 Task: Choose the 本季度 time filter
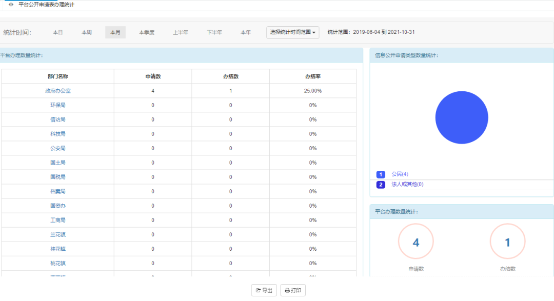click(x=146, y=32)
